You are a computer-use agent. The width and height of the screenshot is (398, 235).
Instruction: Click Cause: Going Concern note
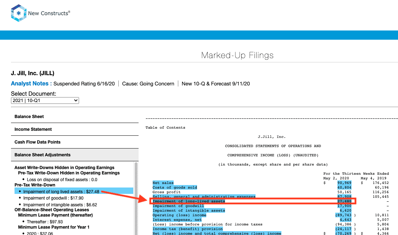148,84
